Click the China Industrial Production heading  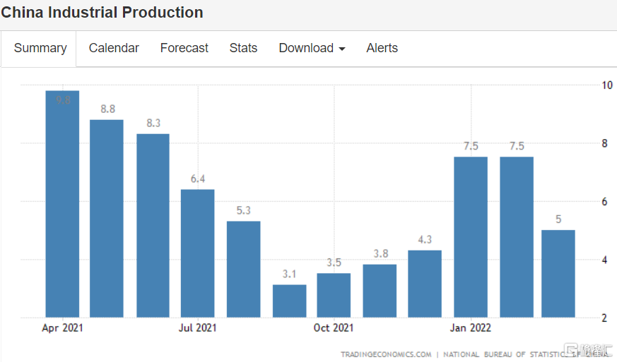102,13
